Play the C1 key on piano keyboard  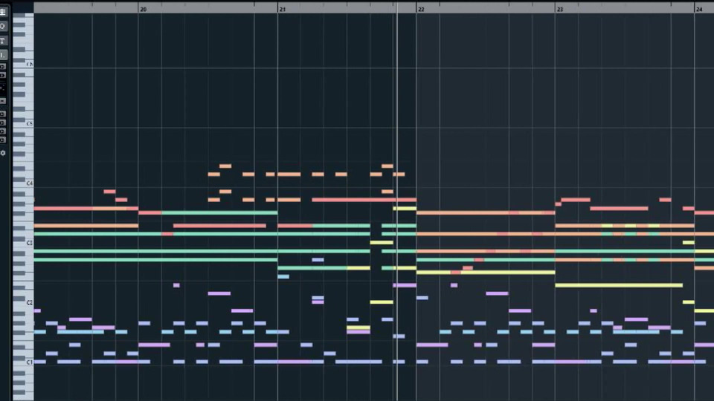(x=24, y=362)
